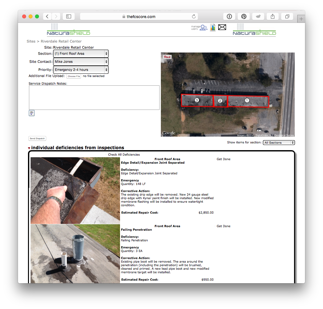The width and height of the screenshot is (323, 309).
Task: Click the Pinterest extension icon in toolbar
Action: pos(244,16)
